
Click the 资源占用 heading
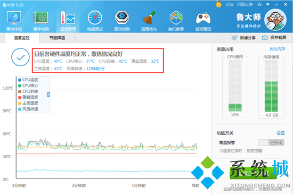225,50
